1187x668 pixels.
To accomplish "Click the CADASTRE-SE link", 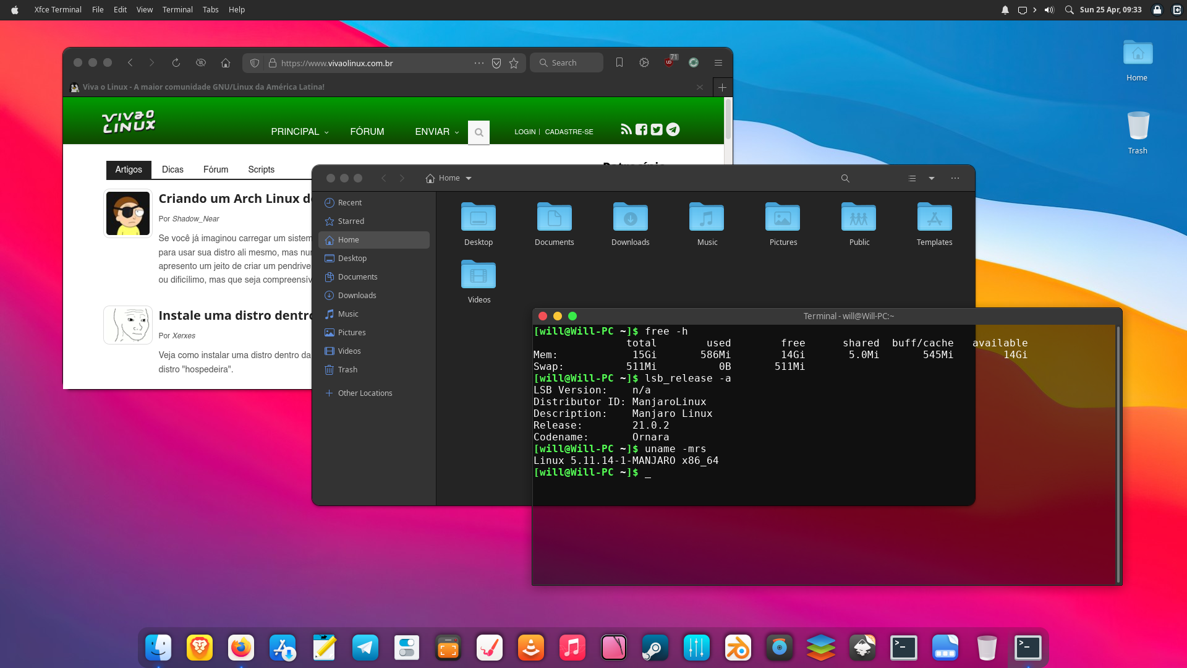I will coord(569,132).
